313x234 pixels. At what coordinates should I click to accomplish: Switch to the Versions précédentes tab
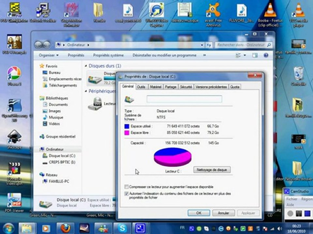[211, 87]
